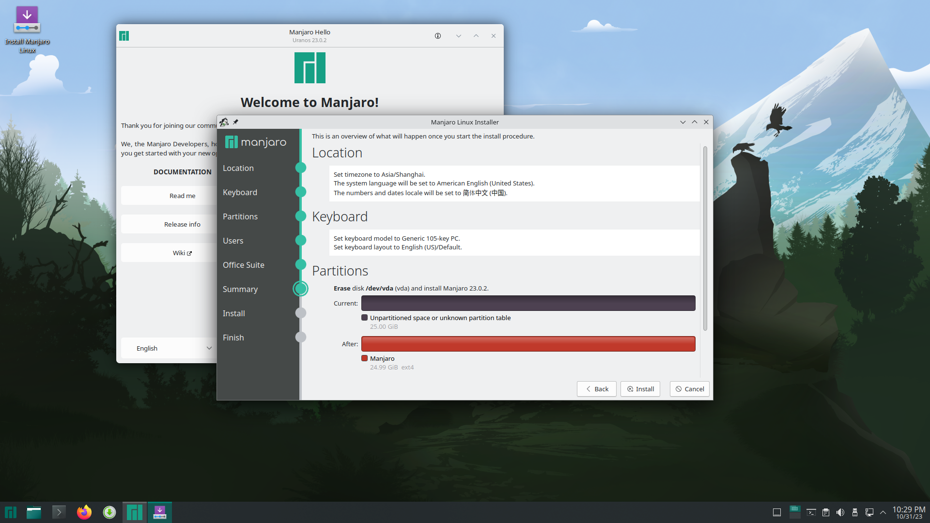The image size is (930, 523).
Task: Click the Manjaro Hello about info icon
Action: pos(438,36)
